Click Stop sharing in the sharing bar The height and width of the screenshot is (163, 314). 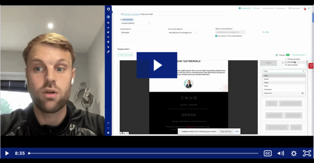click(x=226, y=131)
